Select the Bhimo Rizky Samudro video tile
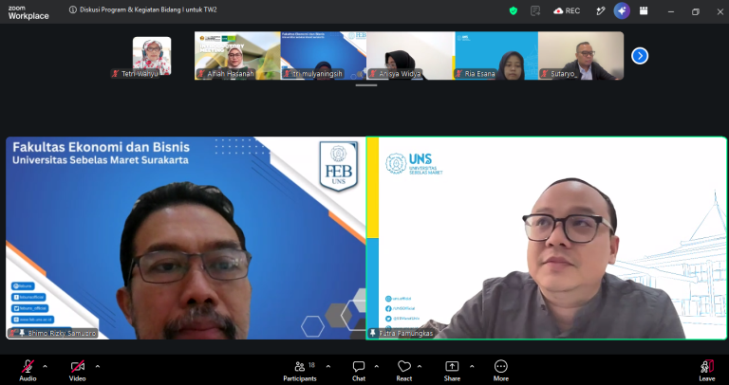The image size is (729, 385). 185,238
